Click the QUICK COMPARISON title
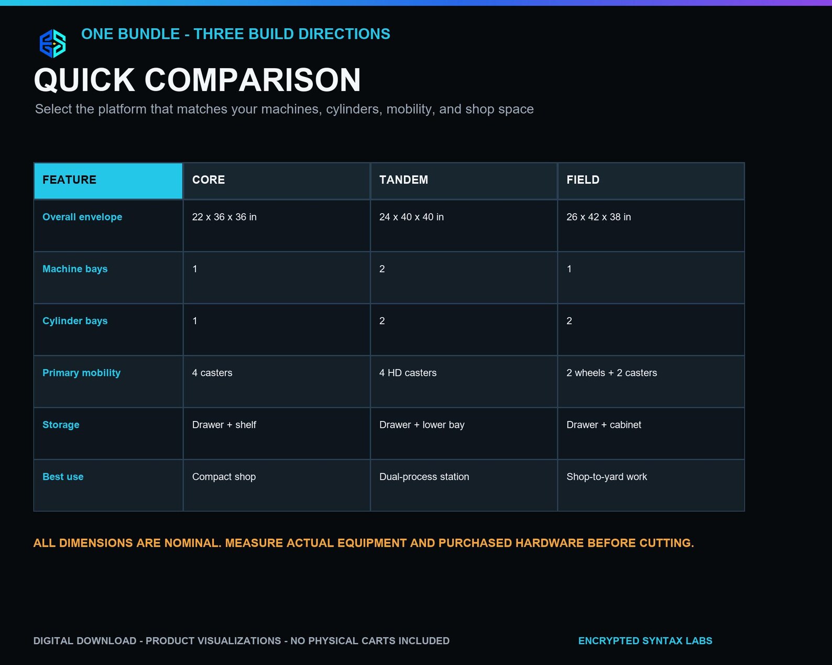The height and width of the screenshot is (665, 832). pyautogui.click(x=198, y=80)
